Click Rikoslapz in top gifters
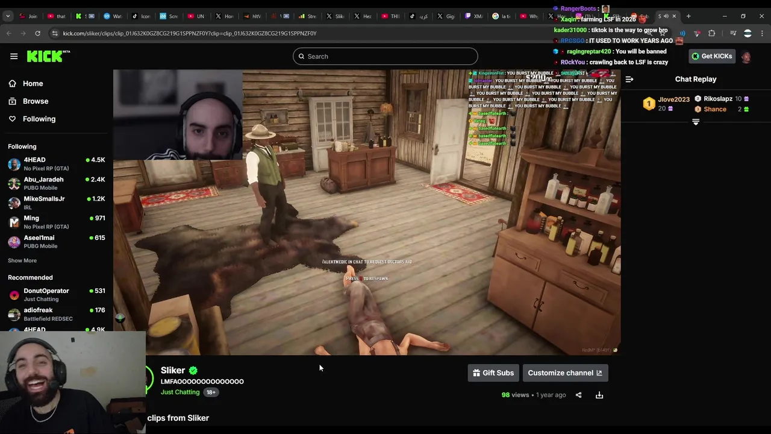 coord(718,99)
